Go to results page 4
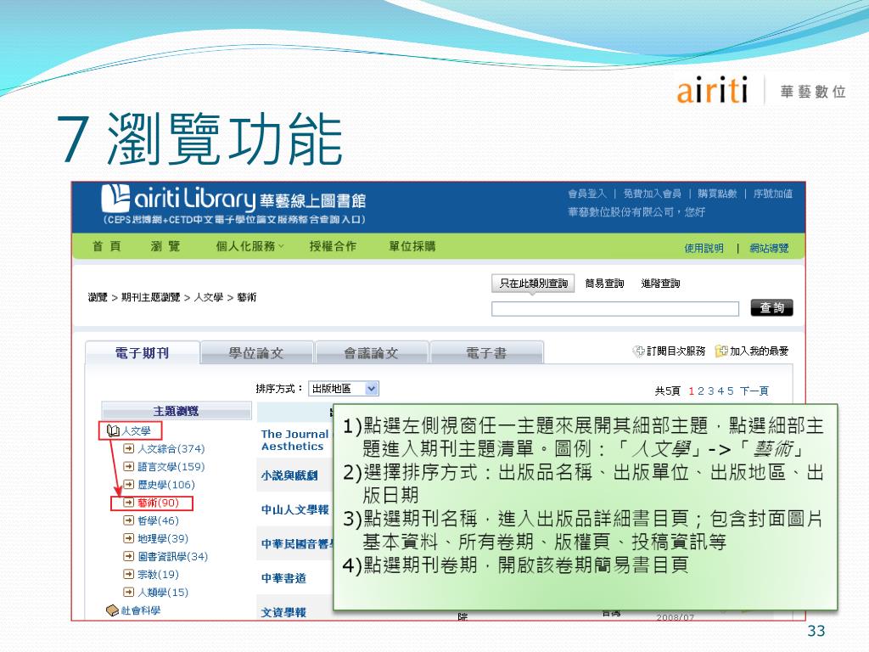 coord(720,391)
